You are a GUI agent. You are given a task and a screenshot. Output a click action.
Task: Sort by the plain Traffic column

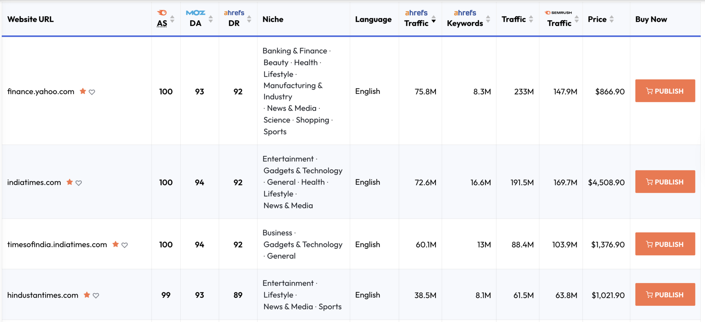pos(531,19)
